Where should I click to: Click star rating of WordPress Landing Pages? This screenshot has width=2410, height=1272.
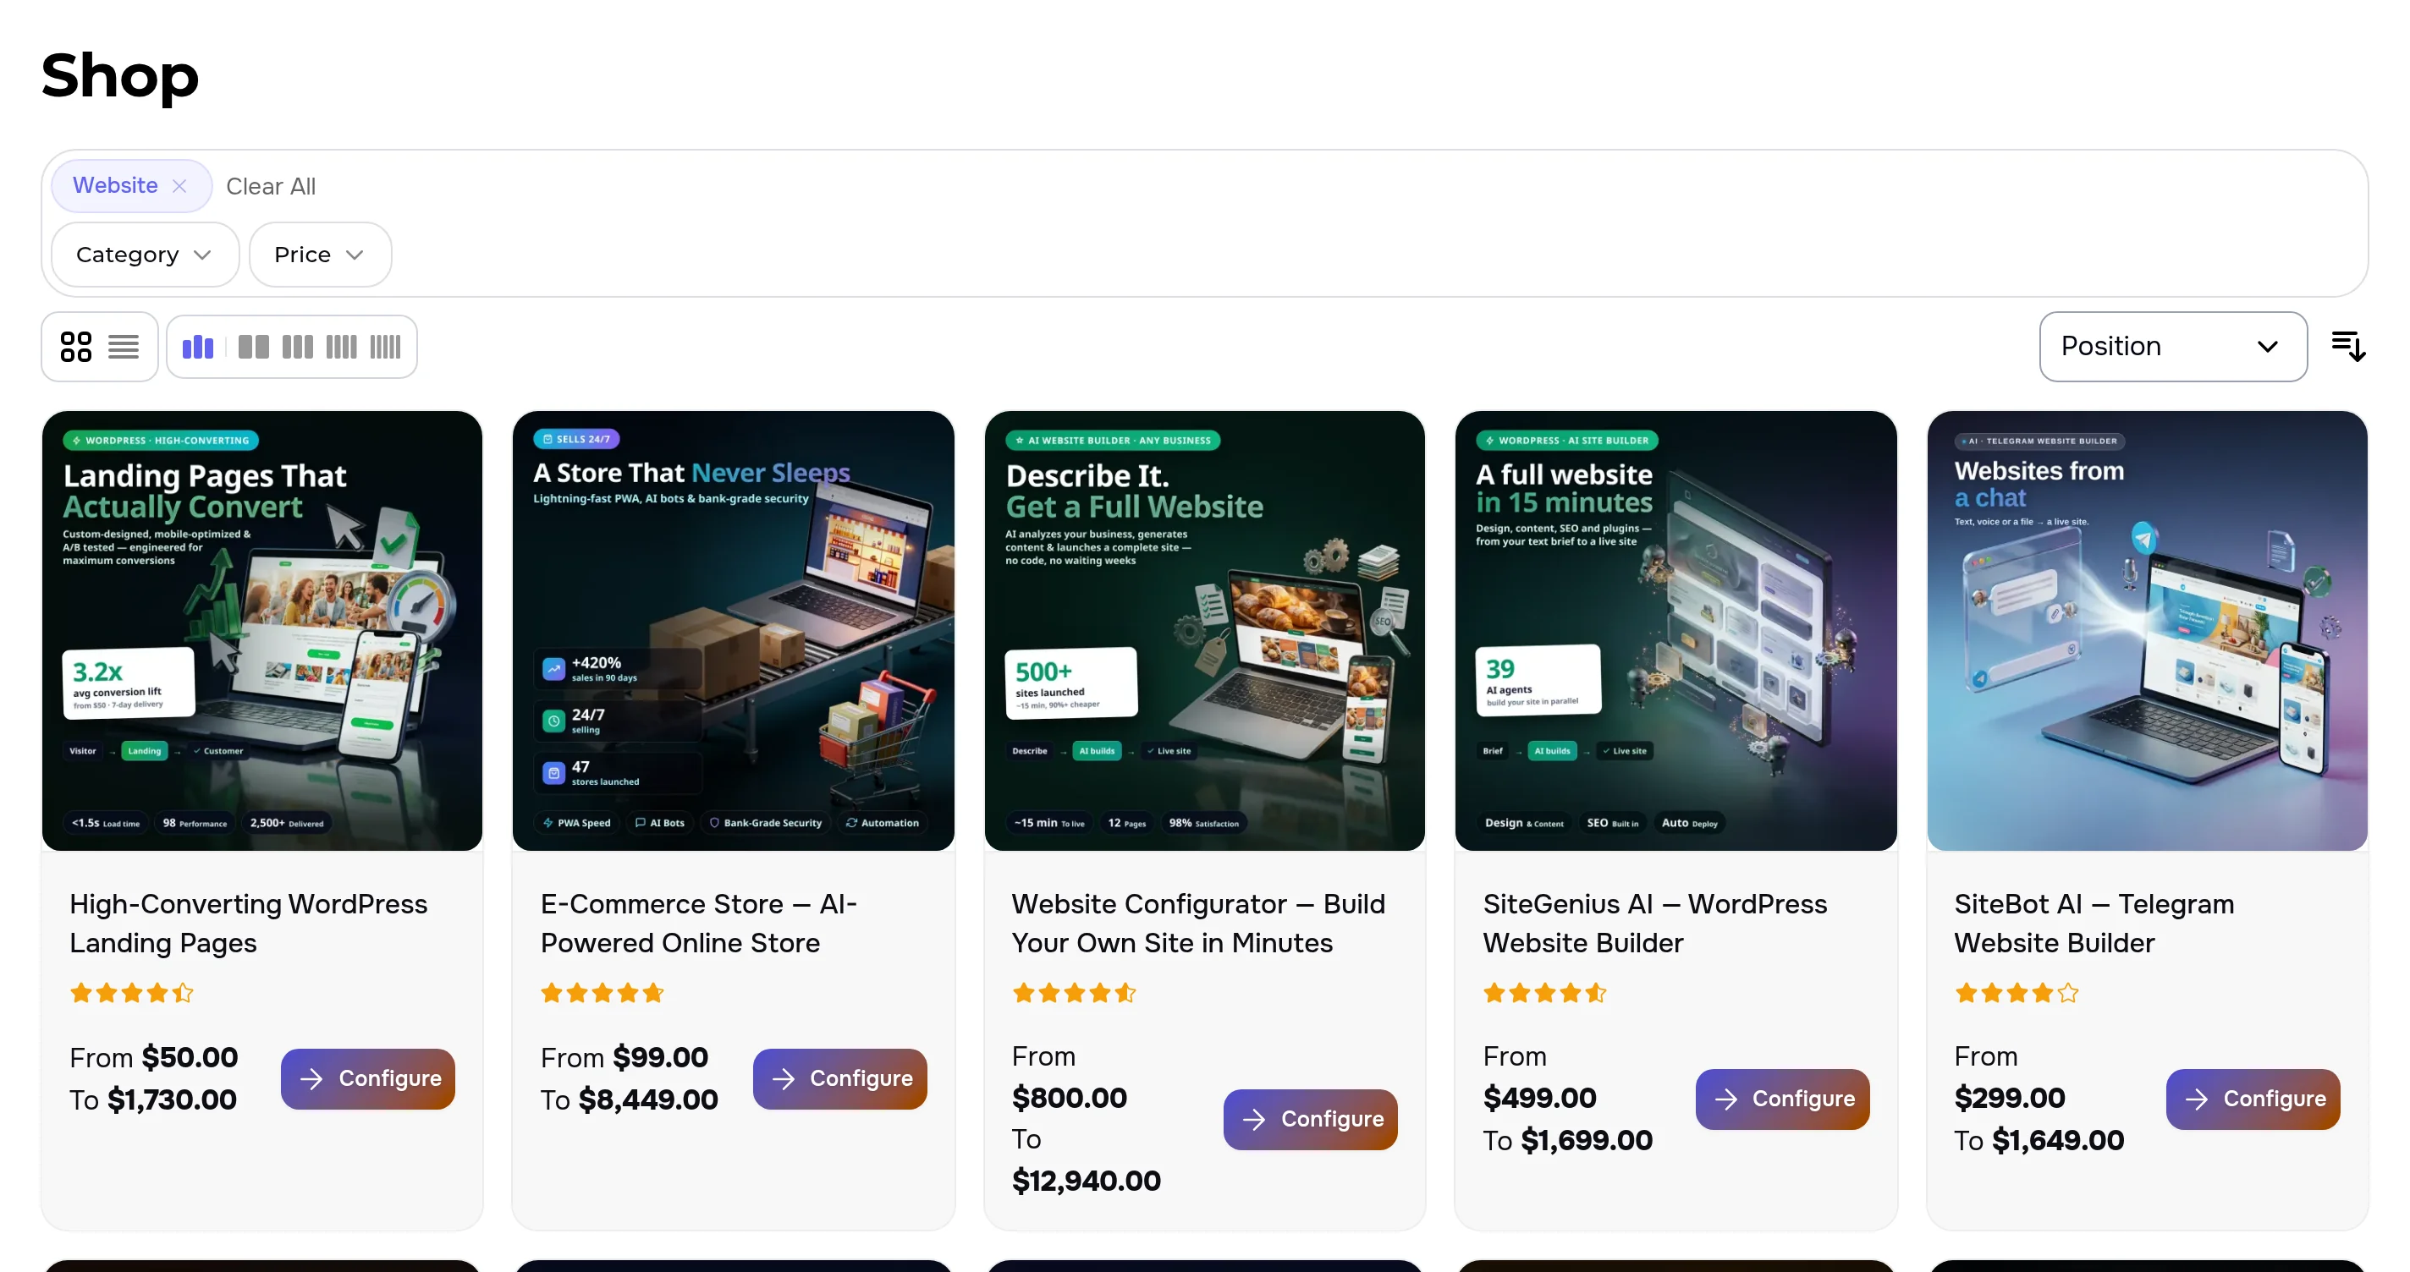[132, 993]
